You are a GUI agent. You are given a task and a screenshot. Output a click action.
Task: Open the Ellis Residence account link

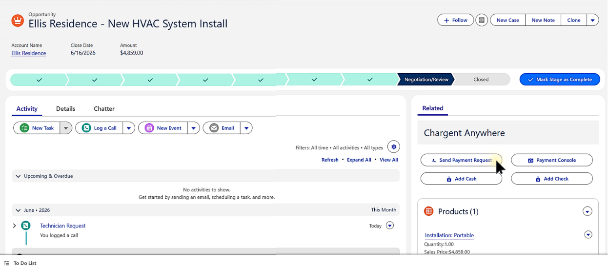tap(29, 53)
